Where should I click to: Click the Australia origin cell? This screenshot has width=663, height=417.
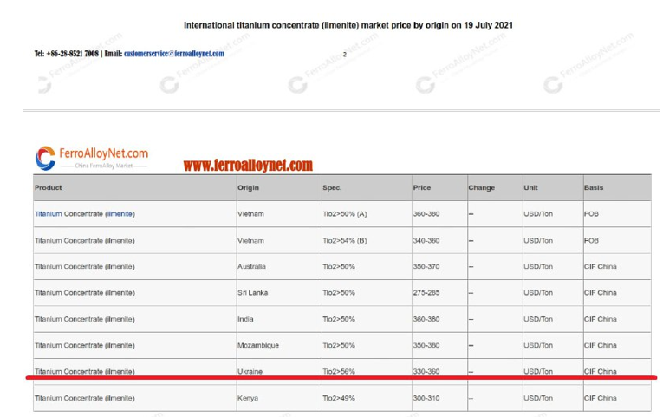(x=251, y=266)
